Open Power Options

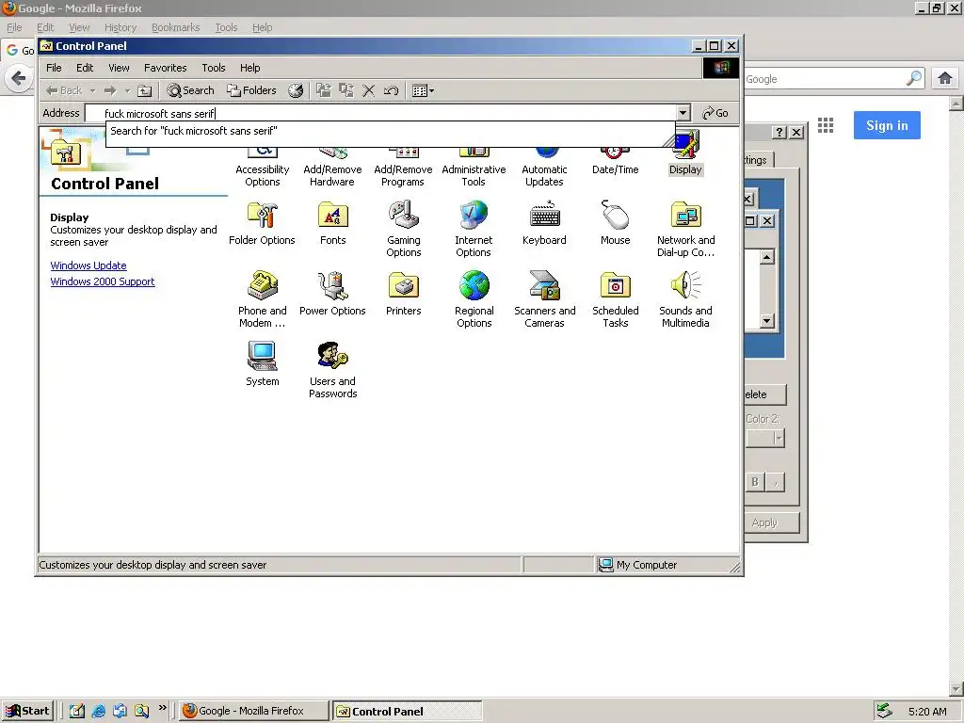coord(332,294)
